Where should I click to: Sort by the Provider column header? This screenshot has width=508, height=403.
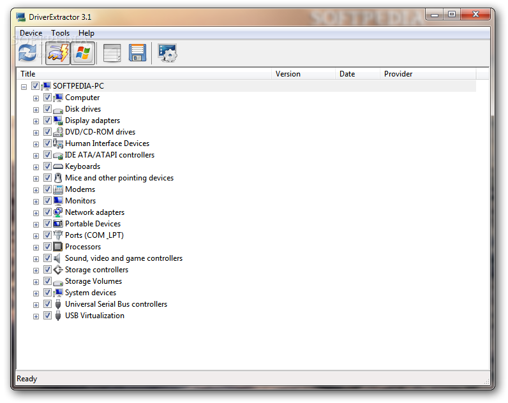click(428, 74)
